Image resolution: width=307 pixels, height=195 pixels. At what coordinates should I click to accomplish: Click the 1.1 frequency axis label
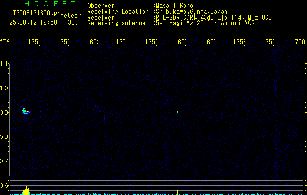[4, 63]
